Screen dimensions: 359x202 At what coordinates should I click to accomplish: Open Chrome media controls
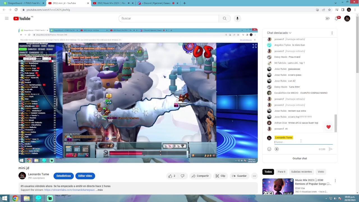click(x=337, y=10)
